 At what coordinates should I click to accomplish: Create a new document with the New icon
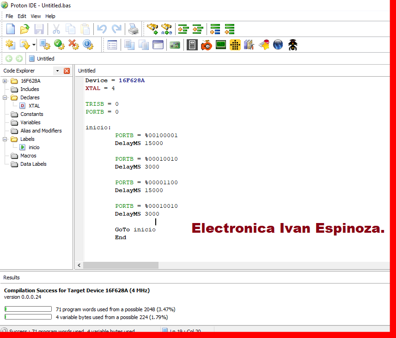coord(10,29)
